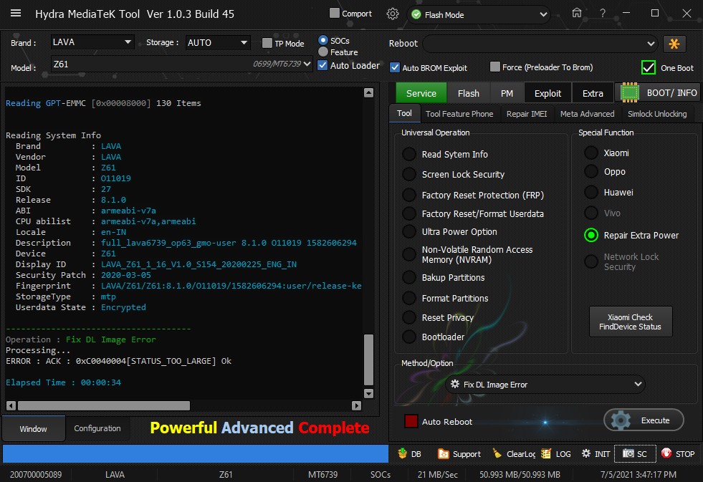
Task: Select Bootloader radio option
Action: (409, 337)
